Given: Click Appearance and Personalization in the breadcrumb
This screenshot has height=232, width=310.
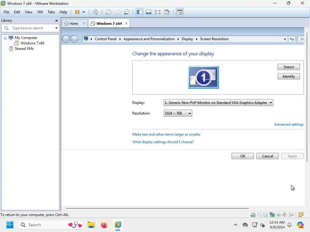Looking at the screenshot, I should click(149, 39).
